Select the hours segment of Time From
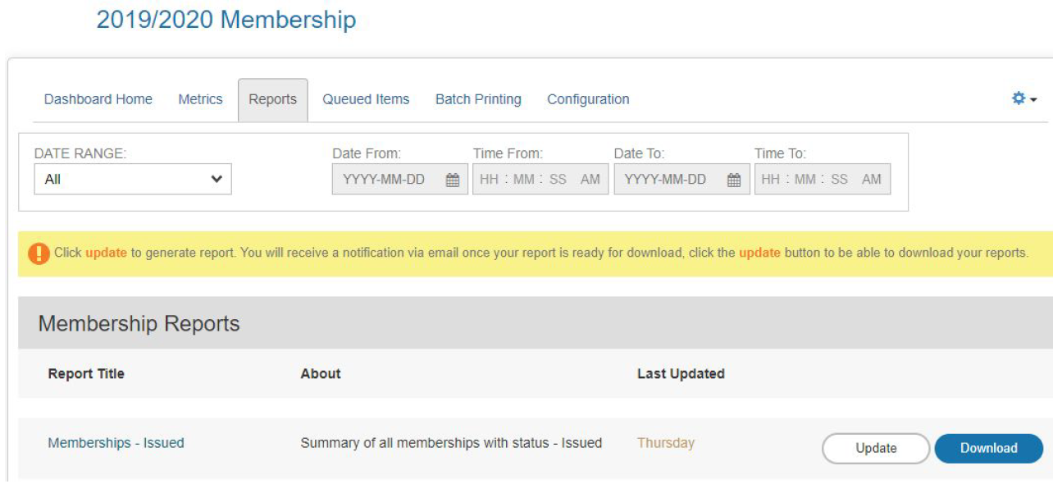This screenshot has width=1053, height=484. coord(489,180)
